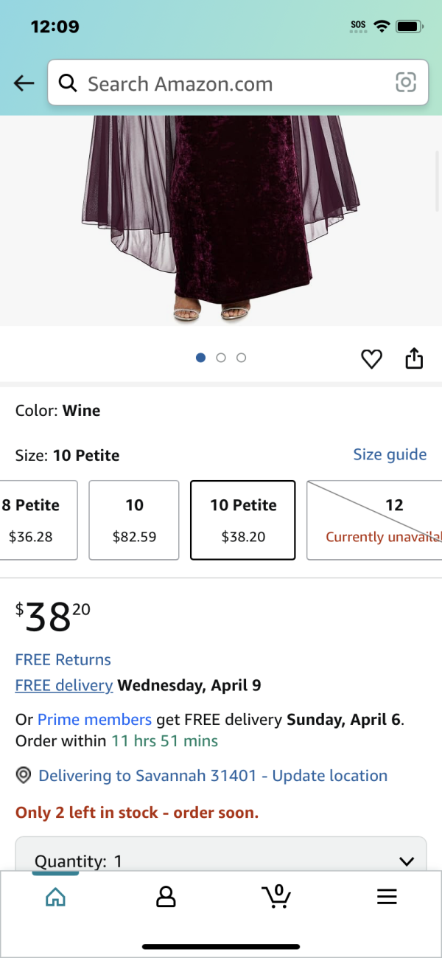Focus the Search Amazon.com field
The image size is (442, 958).
[x=237, y=83]
